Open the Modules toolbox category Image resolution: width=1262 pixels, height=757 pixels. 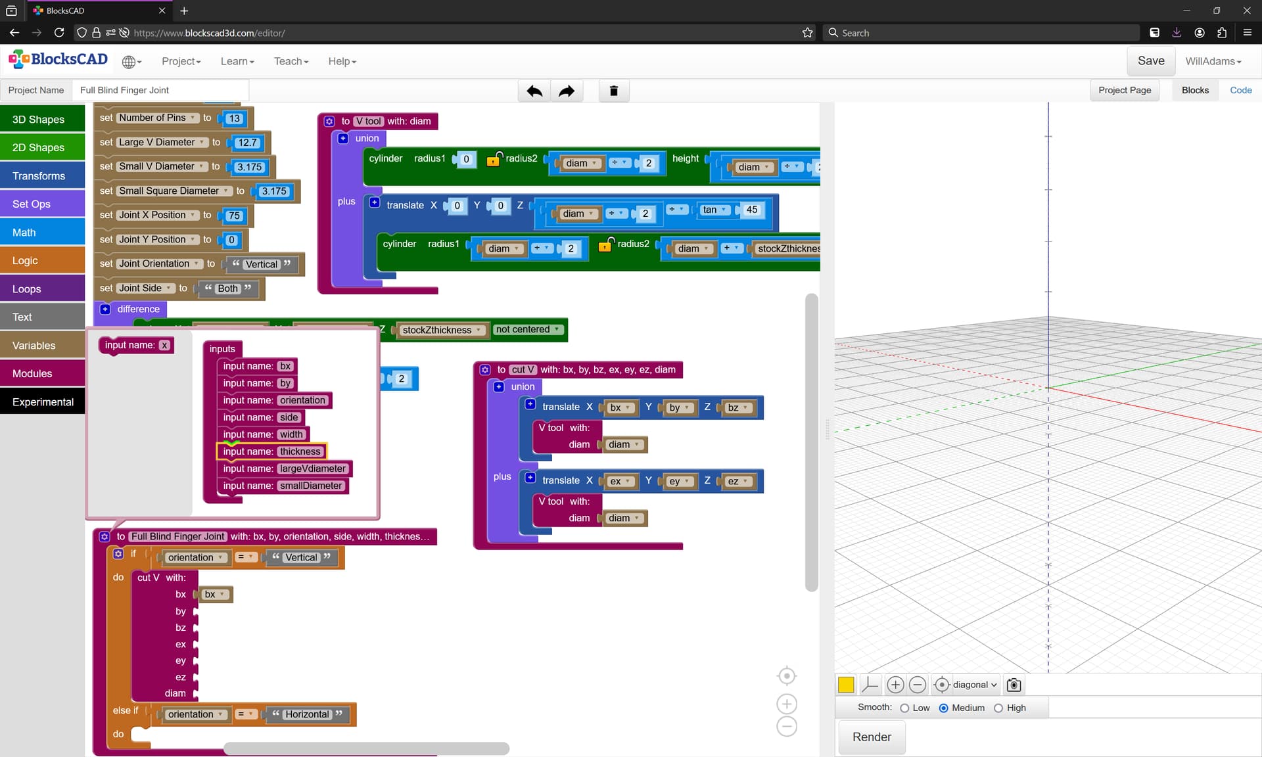(43, 374)
